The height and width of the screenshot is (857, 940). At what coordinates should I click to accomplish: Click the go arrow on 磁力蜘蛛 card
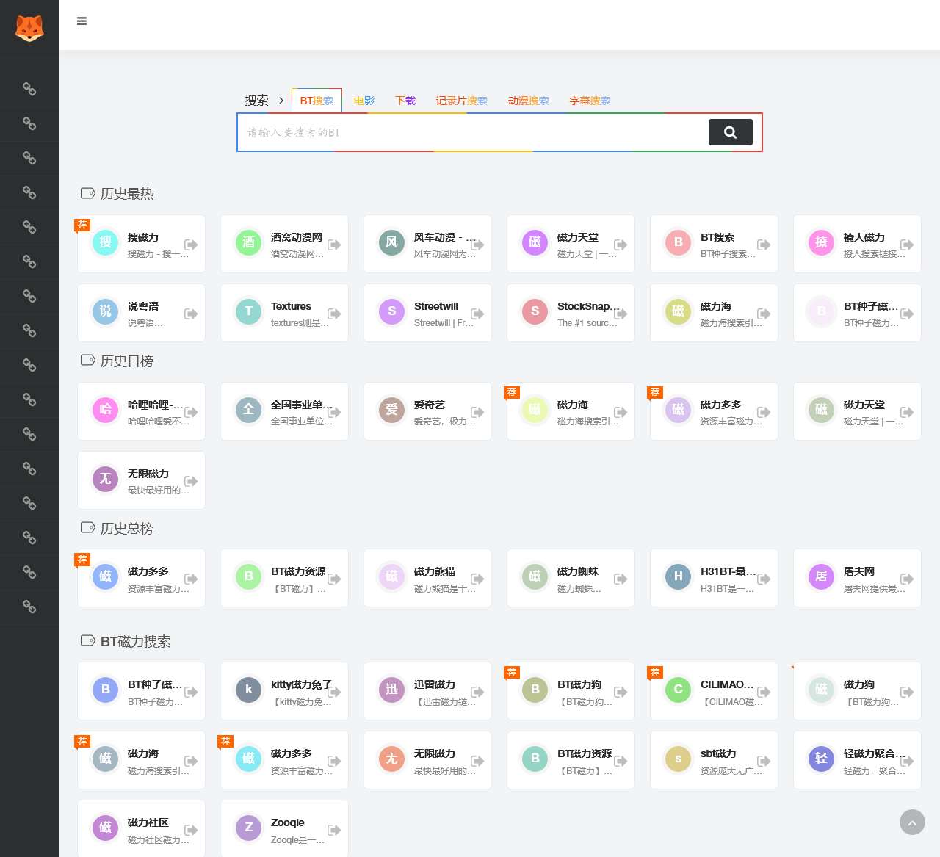point(621,579)
